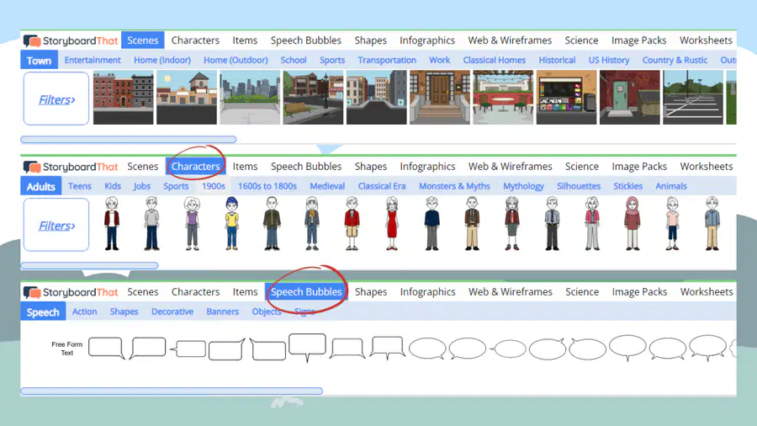Pick the street corner scene with park bench
This screenshot has height=426, width=757.
pos(313,97)
